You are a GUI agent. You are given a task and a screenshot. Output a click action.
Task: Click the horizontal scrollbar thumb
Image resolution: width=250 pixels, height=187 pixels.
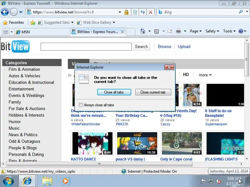click(x=99, y=164)
